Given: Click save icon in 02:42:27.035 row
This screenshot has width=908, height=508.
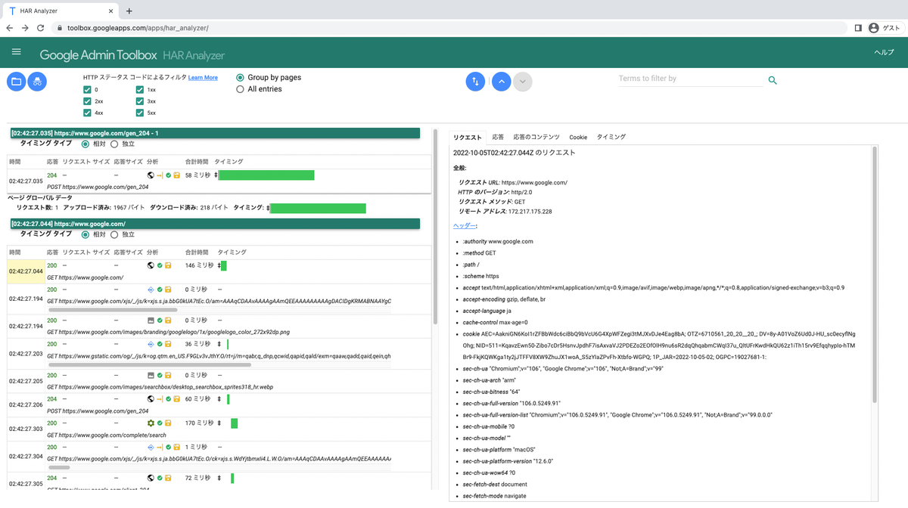Looking at the screenshot, I should click(x=176, y=175).
